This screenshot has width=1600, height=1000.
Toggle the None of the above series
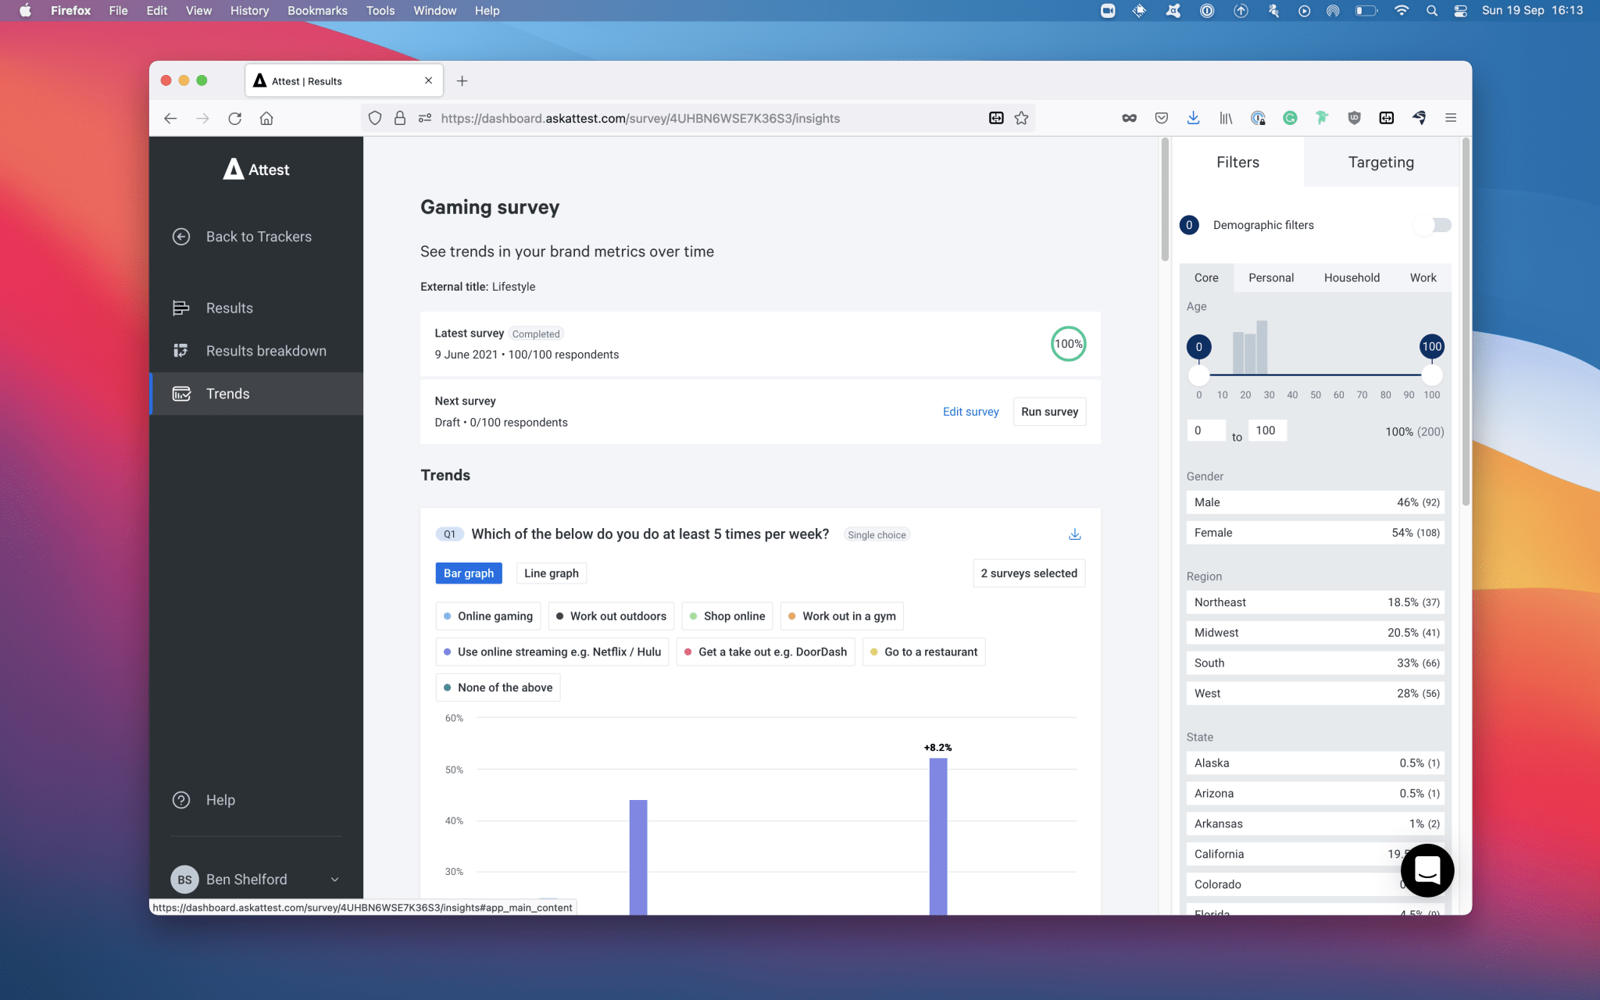click(x=498, y=687)
